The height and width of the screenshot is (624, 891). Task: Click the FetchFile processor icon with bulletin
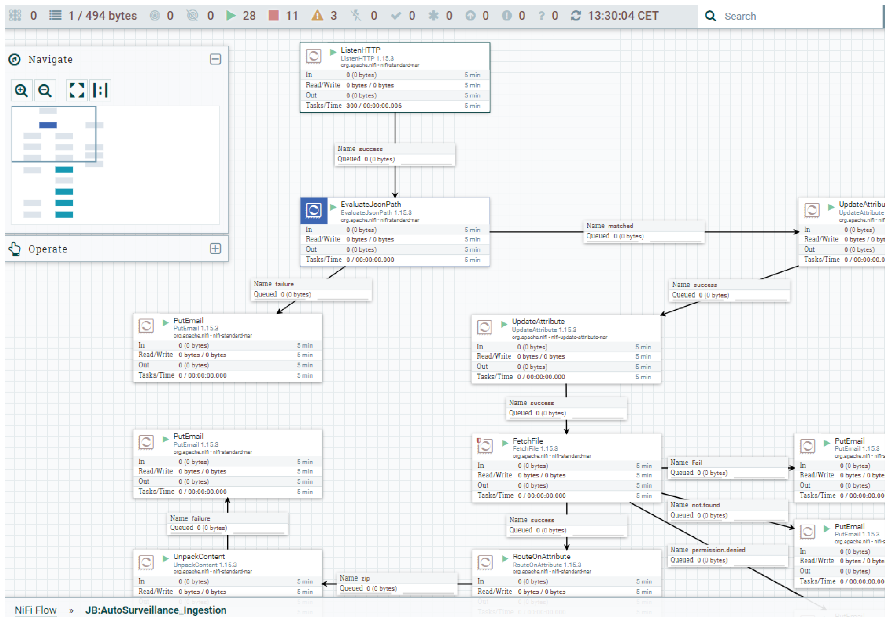tap(485, 446)
